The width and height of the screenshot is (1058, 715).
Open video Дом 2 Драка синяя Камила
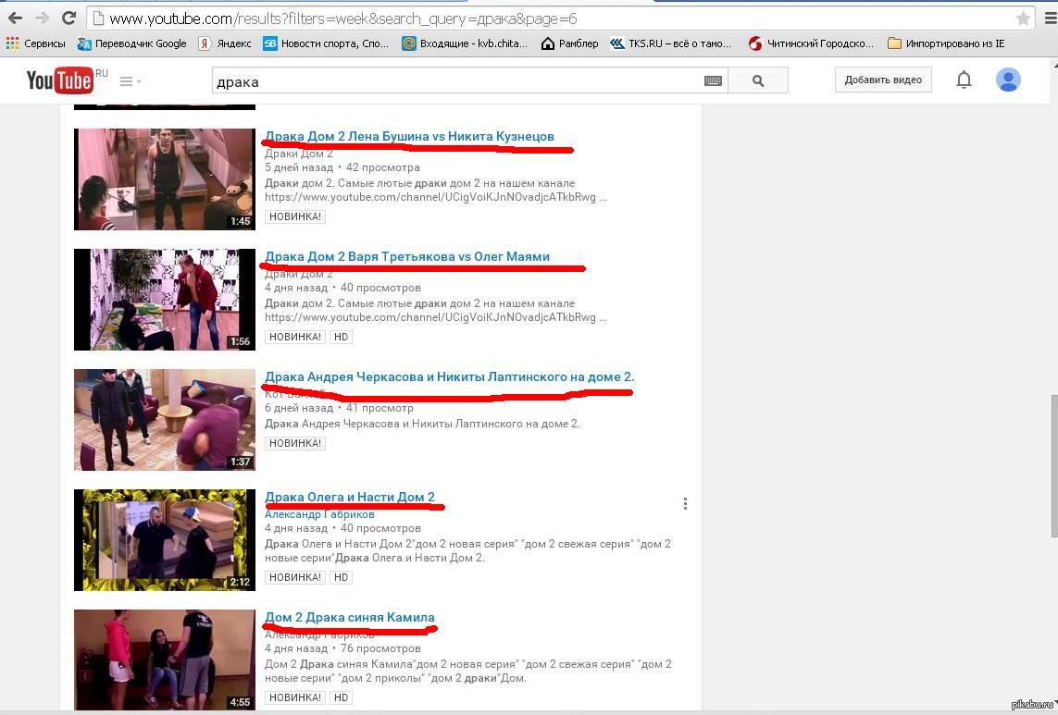click(x=350, y=617)
